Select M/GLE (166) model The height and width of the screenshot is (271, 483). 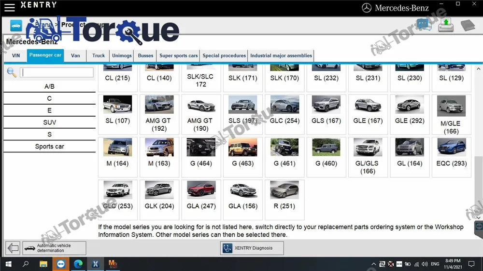coord(452,114)
